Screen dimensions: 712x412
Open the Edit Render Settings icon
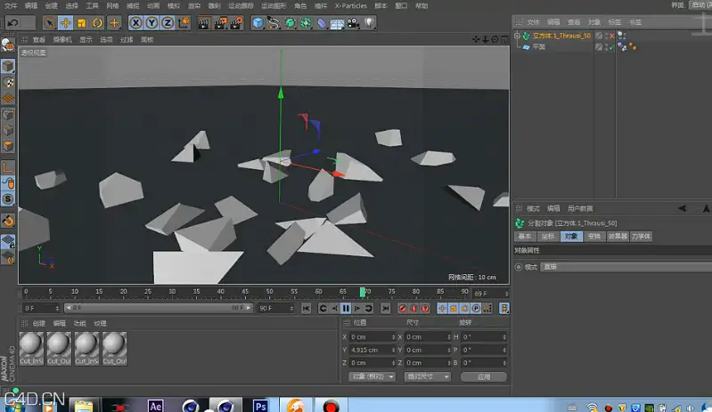pos(236,22)
